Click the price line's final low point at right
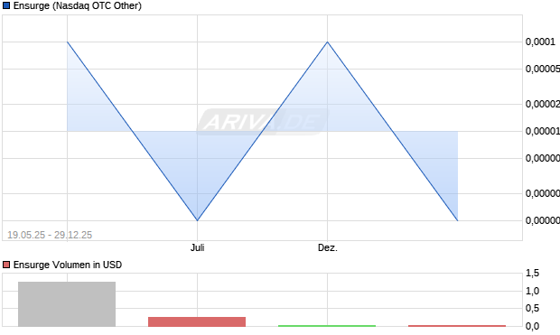Viewport: 560px width, 335px height. click(x=458, y=220)
